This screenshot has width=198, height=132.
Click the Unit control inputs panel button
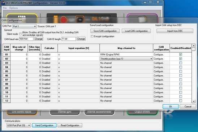pos(21,112)
